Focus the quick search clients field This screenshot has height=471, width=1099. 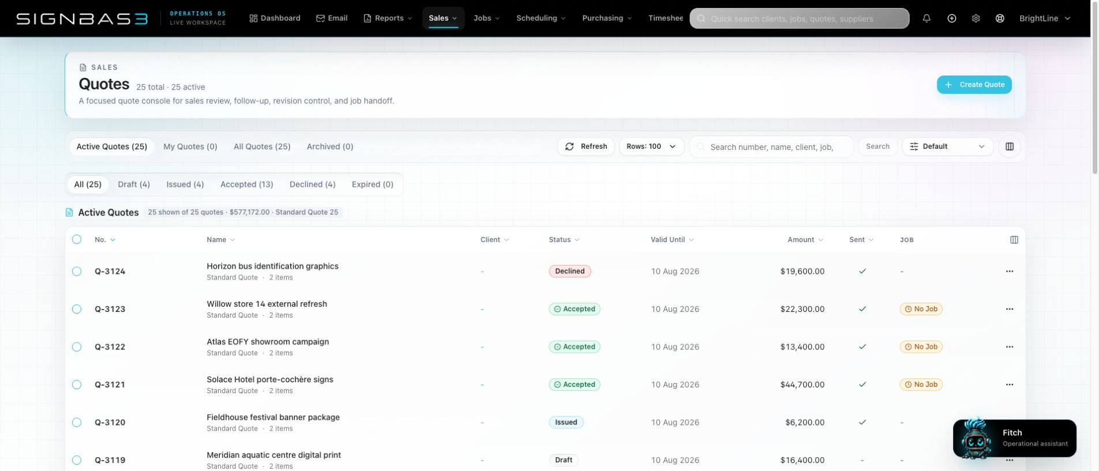[x=800, y=18]
